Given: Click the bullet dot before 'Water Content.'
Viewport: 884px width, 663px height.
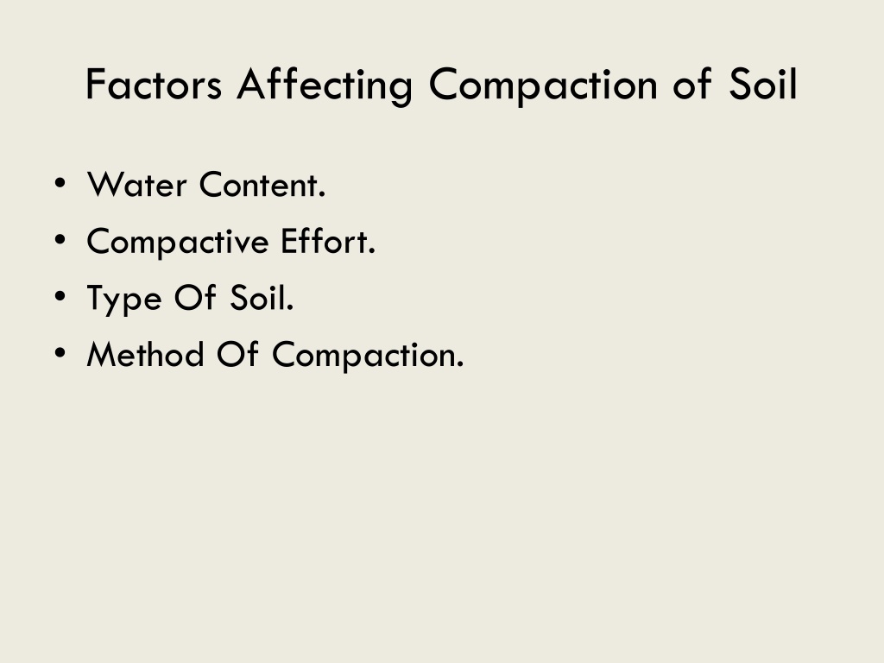Looking at the screenshot, I should point(60,183).
